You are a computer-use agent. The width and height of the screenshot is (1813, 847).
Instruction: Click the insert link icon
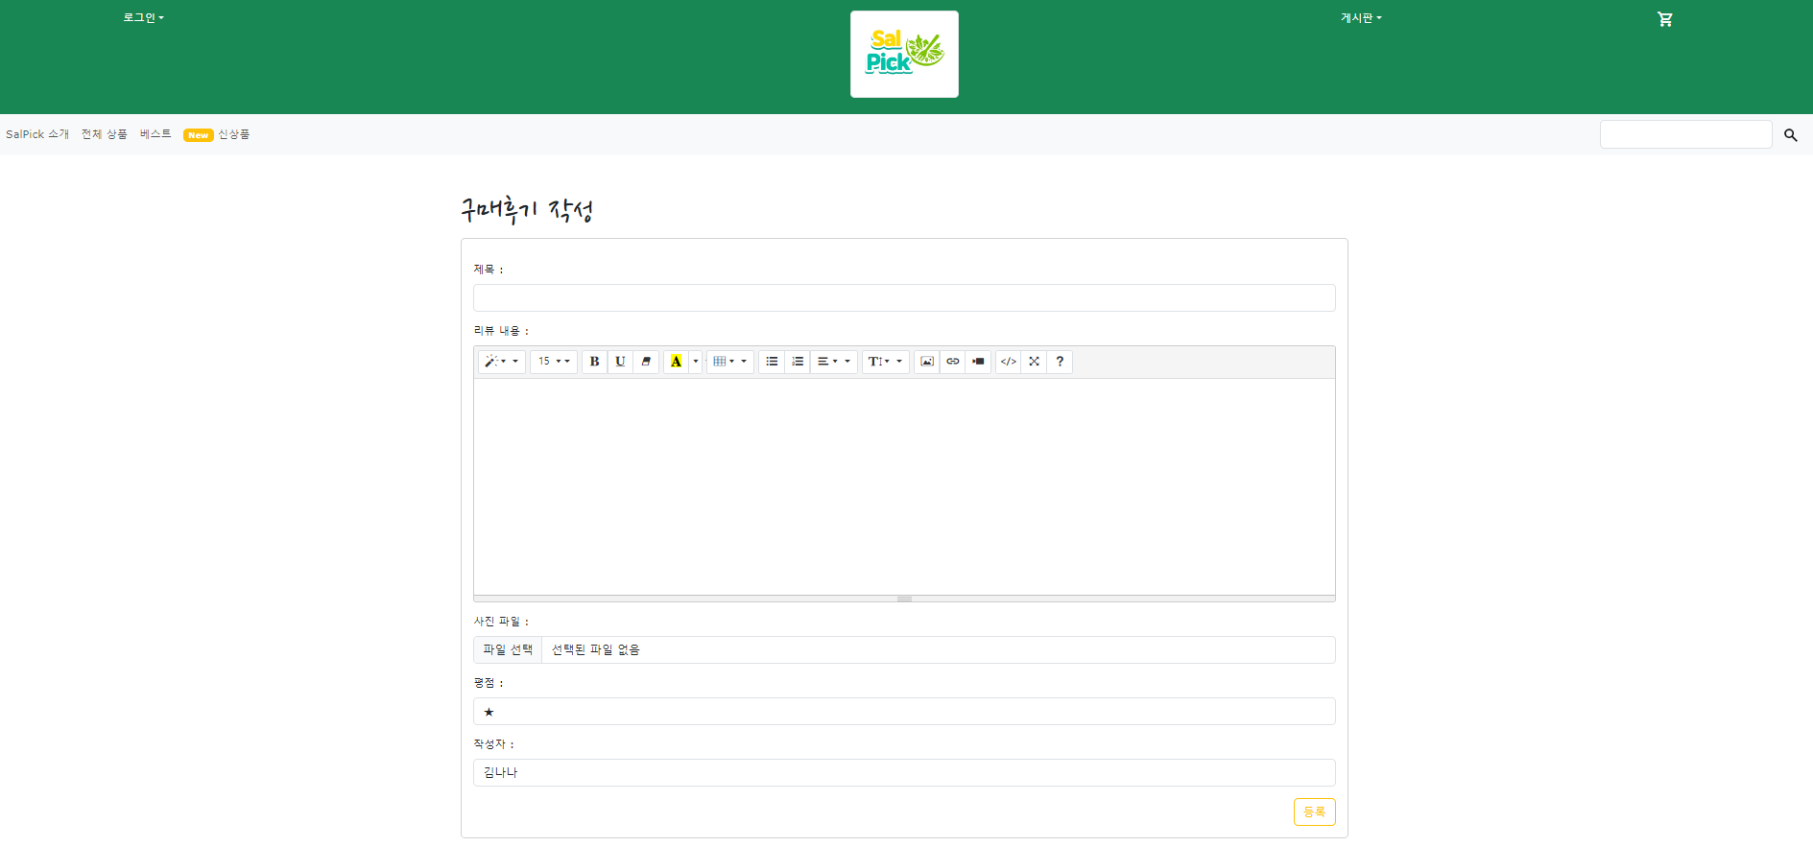coord(952,362)
